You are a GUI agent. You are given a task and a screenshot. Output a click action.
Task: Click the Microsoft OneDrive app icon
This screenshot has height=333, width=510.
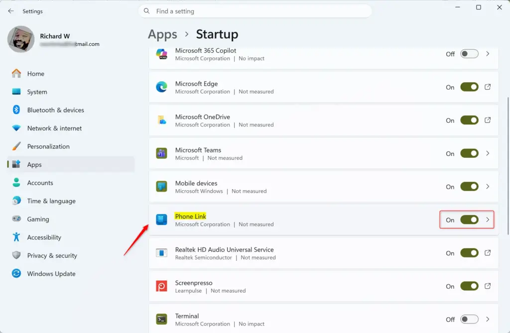[x=161, y=120]
